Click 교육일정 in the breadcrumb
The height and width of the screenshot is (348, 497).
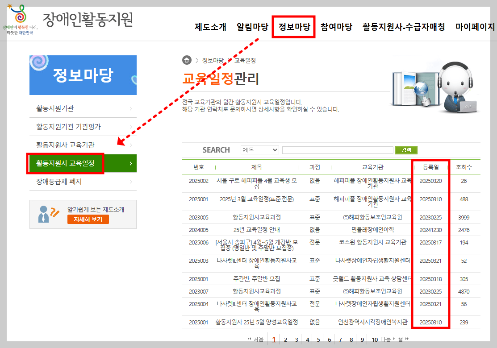click(x=245, y=60)
